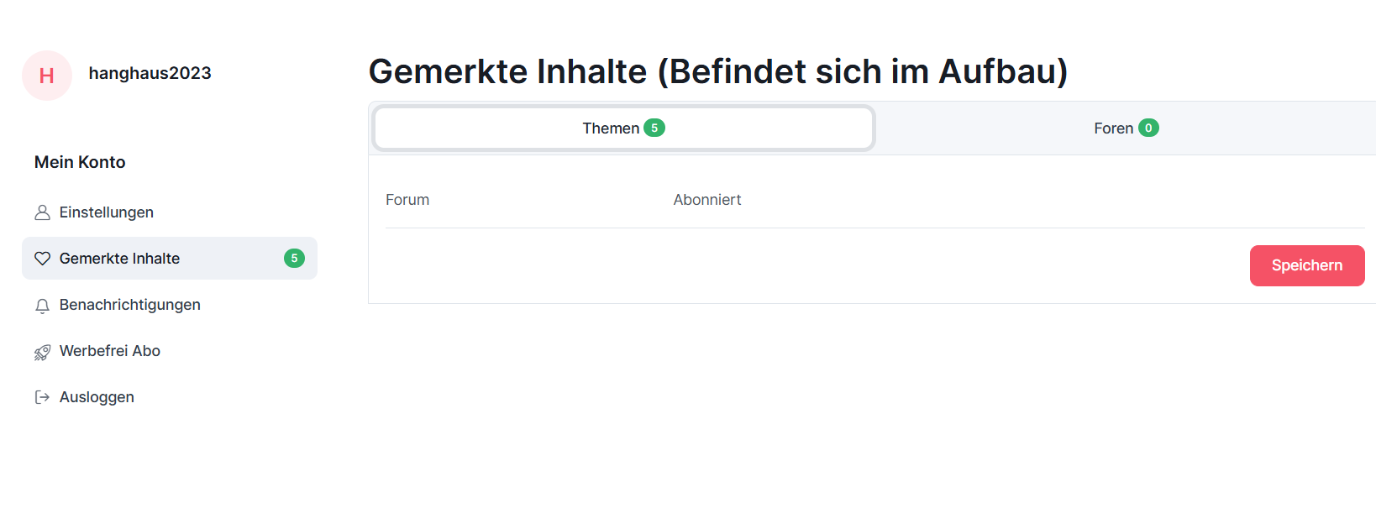Image resolution: width=1376 pixels, height=508 pixels.
Task: Click the user icon beside Einstellungen
Action: pyautogui.click(x=42, y=213)
